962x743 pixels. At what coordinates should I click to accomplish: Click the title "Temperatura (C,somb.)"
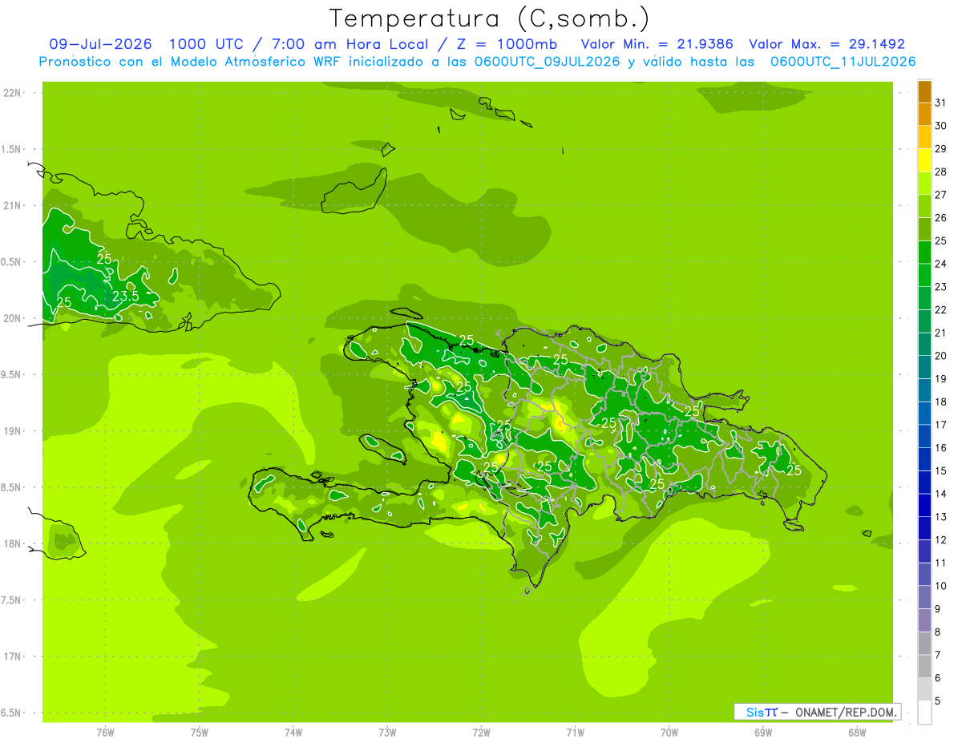point(489,18)
